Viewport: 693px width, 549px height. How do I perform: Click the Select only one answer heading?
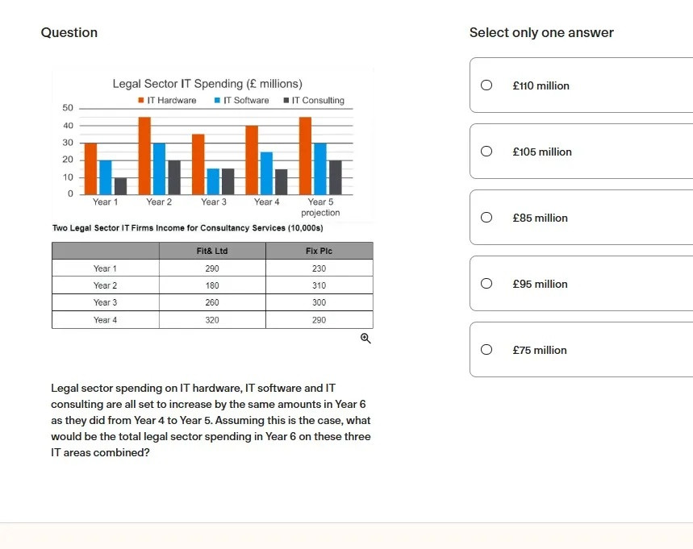coord(541,33)
